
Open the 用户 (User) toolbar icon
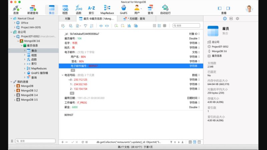[137, 10]
